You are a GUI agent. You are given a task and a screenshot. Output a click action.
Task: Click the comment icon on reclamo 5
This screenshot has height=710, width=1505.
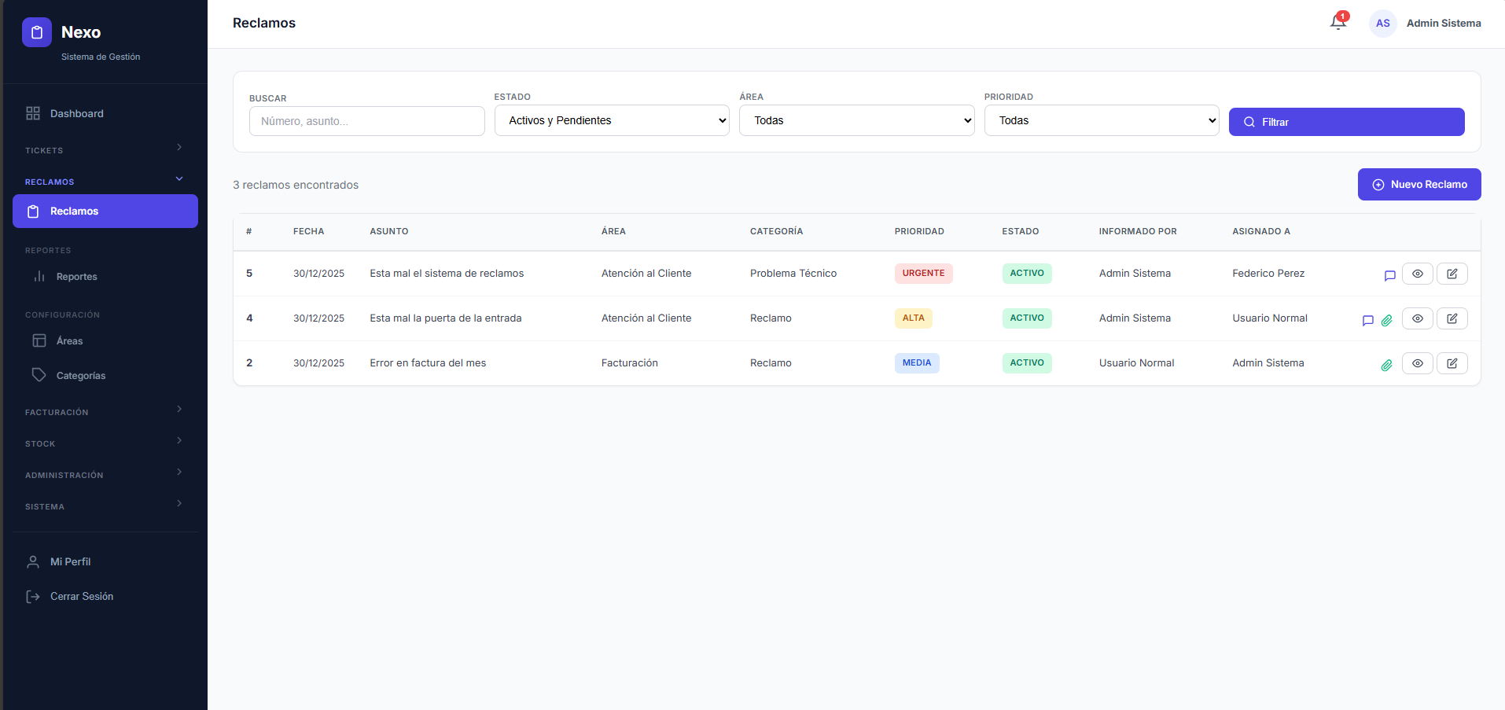[x=1389, y=275]
